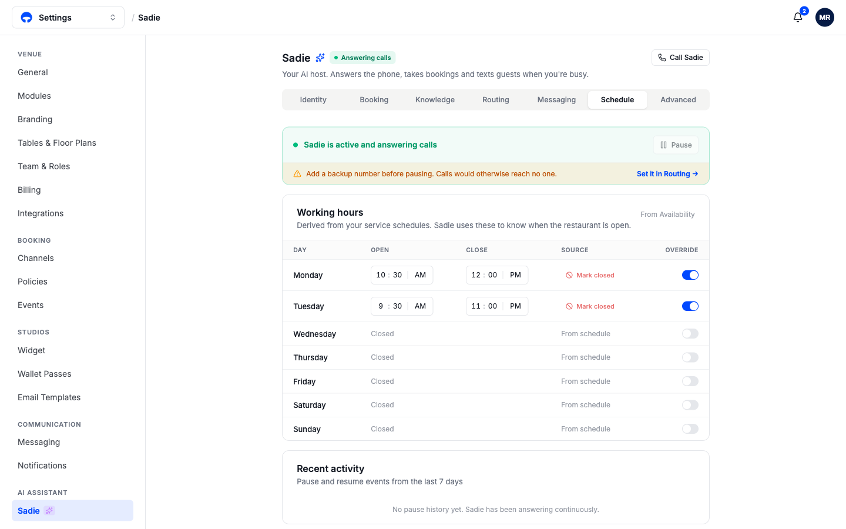Click the notification bell icon
Image resolution: width=846 pixels, height=529 pixels.
798,17
